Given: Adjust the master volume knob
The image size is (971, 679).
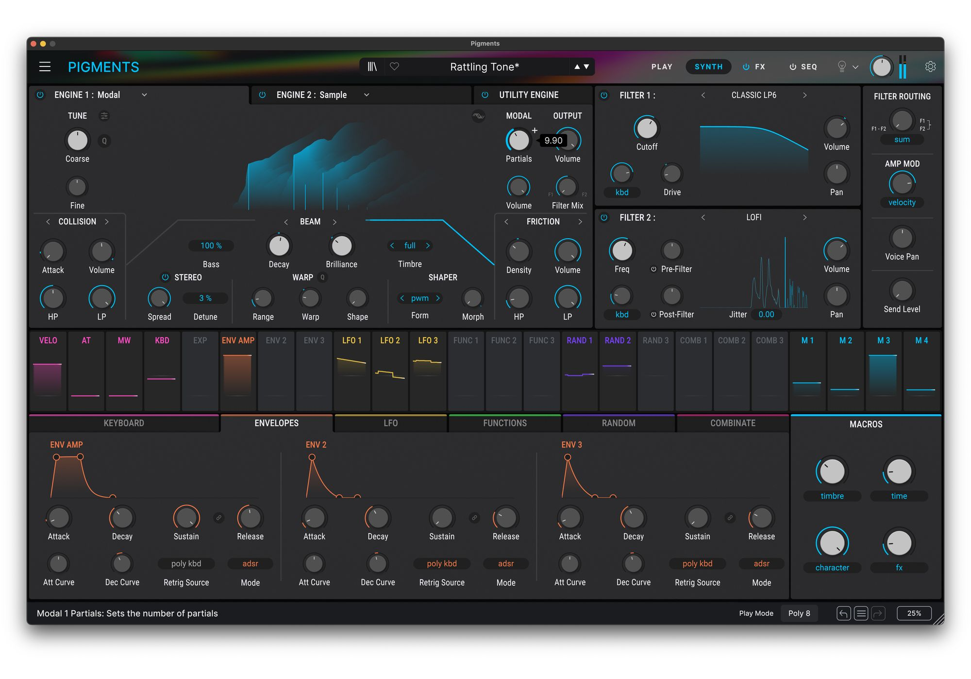Looking at the screenshot, I should click(881, 66).
